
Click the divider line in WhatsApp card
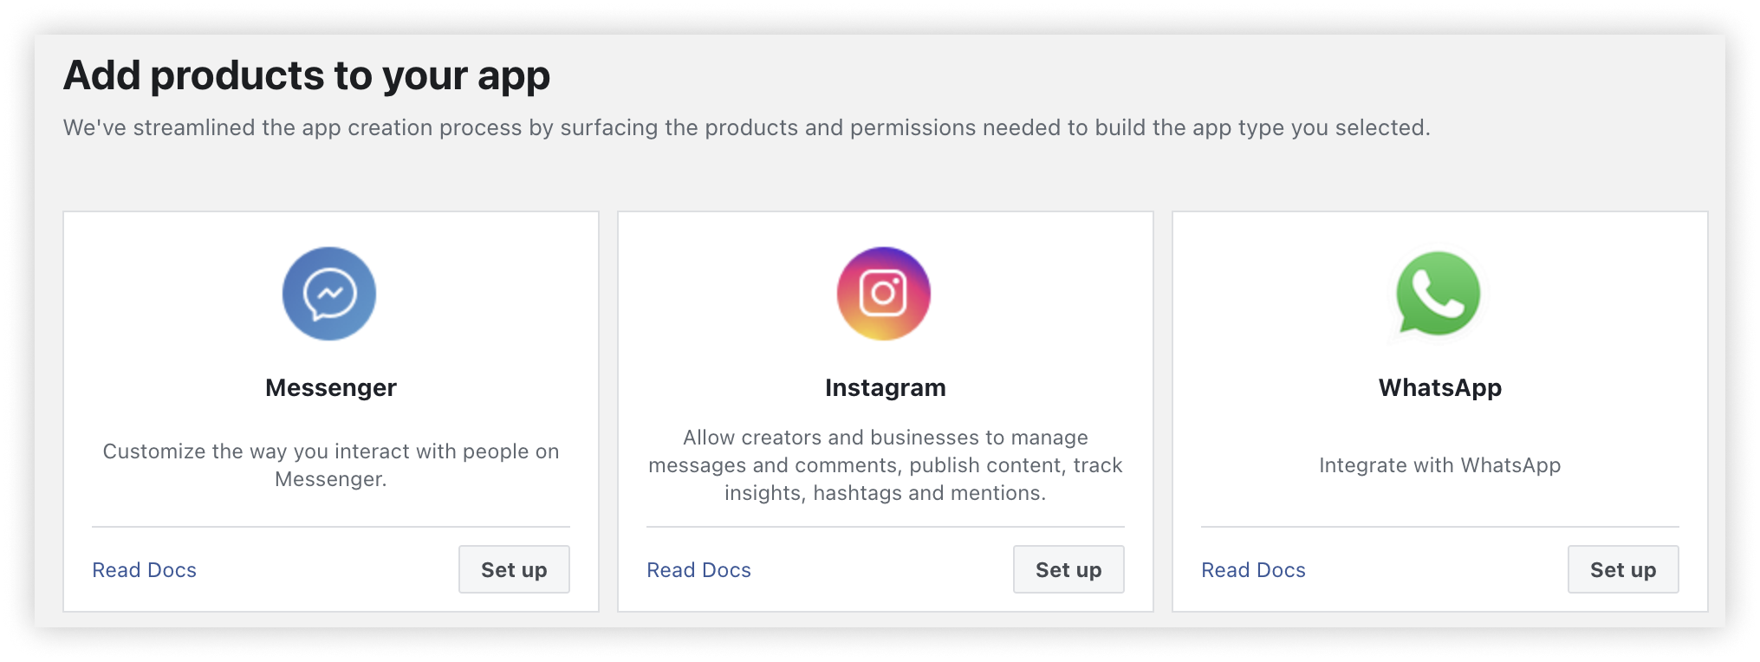point(1440,527)
